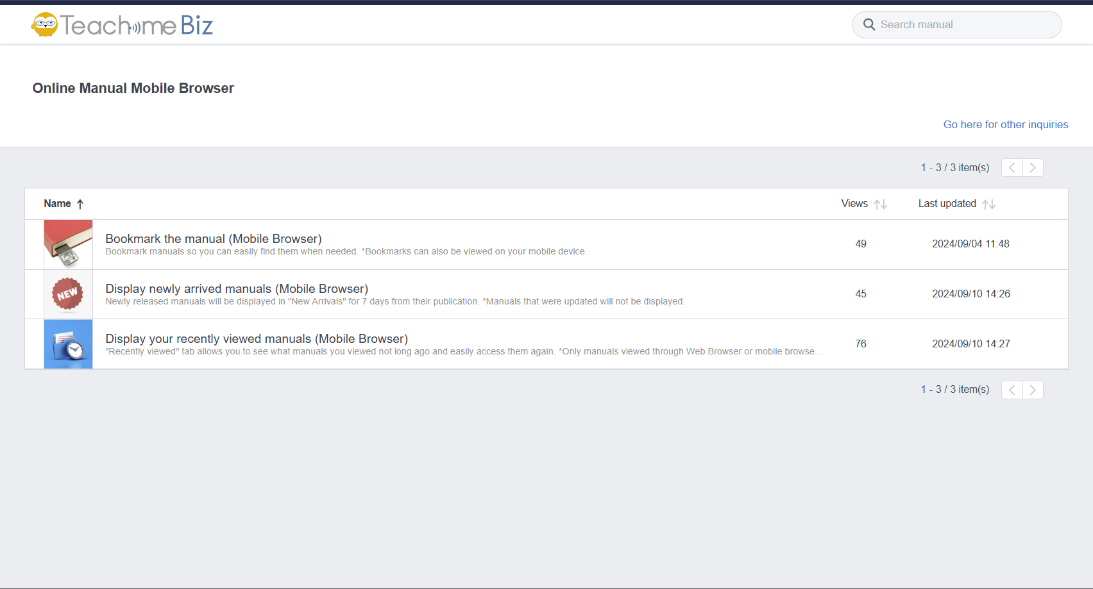Follow the Go here for other inquiries link
Screen dimensions: 1093x589
(x=1005, y=124)
